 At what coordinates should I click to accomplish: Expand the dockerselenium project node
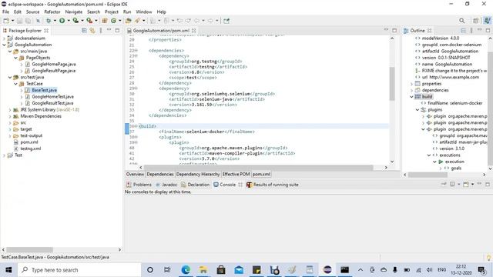(4, 38)
